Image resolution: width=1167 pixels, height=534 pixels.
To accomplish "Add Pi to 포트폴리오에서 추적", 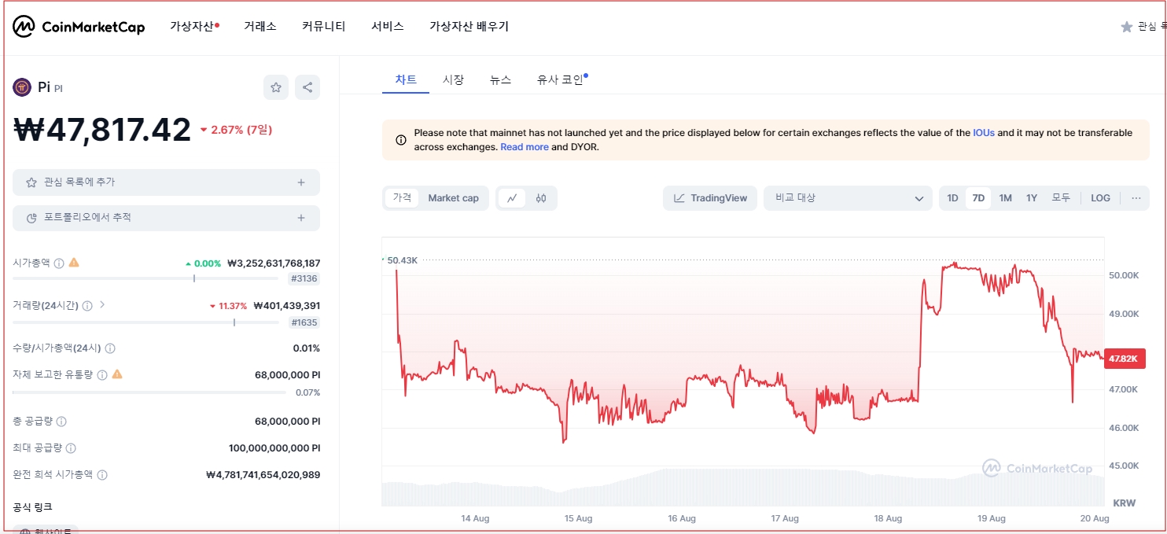I will coord(165,218).
